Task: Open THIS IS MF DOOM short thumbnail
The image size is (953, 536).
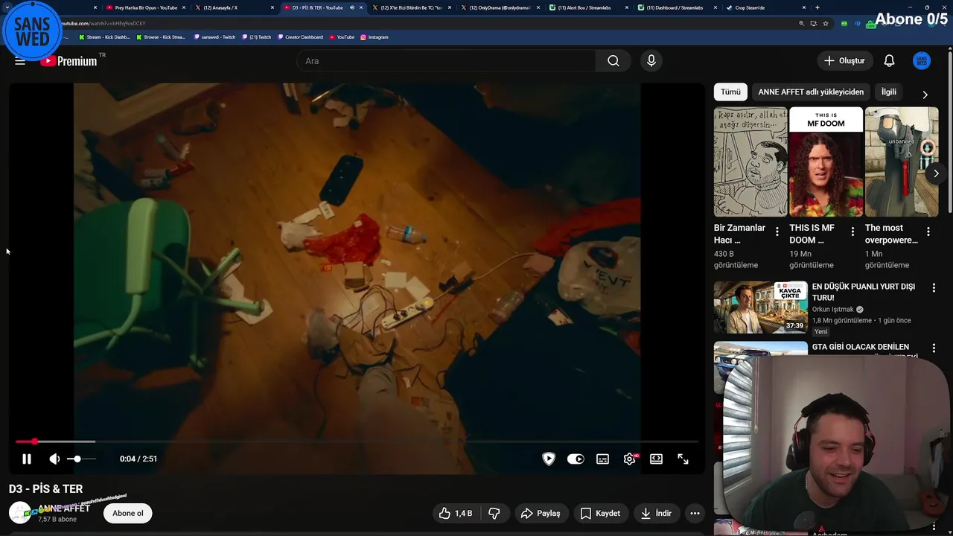Action: click(826, 162)
